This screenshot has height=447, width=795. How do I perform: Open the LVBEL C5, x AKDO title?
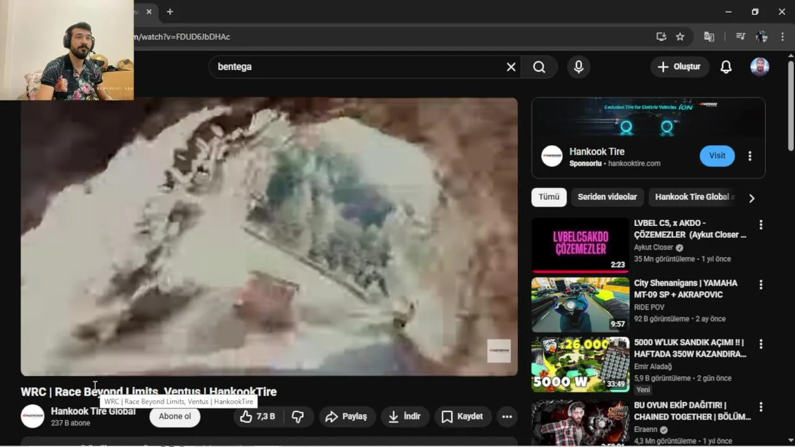(x=690, y=228)
